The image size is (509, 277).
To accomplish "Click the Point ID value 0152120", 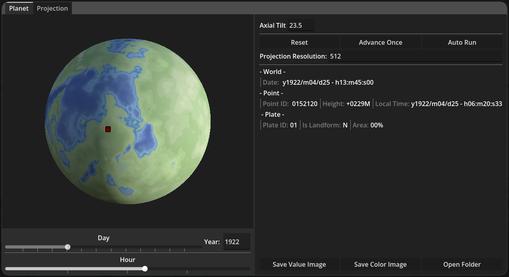I will click(x=304, y=104).
